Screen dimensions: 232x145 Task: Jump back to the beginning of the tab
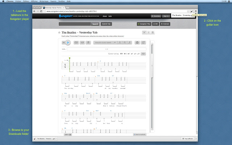click(x=63, y=43)
